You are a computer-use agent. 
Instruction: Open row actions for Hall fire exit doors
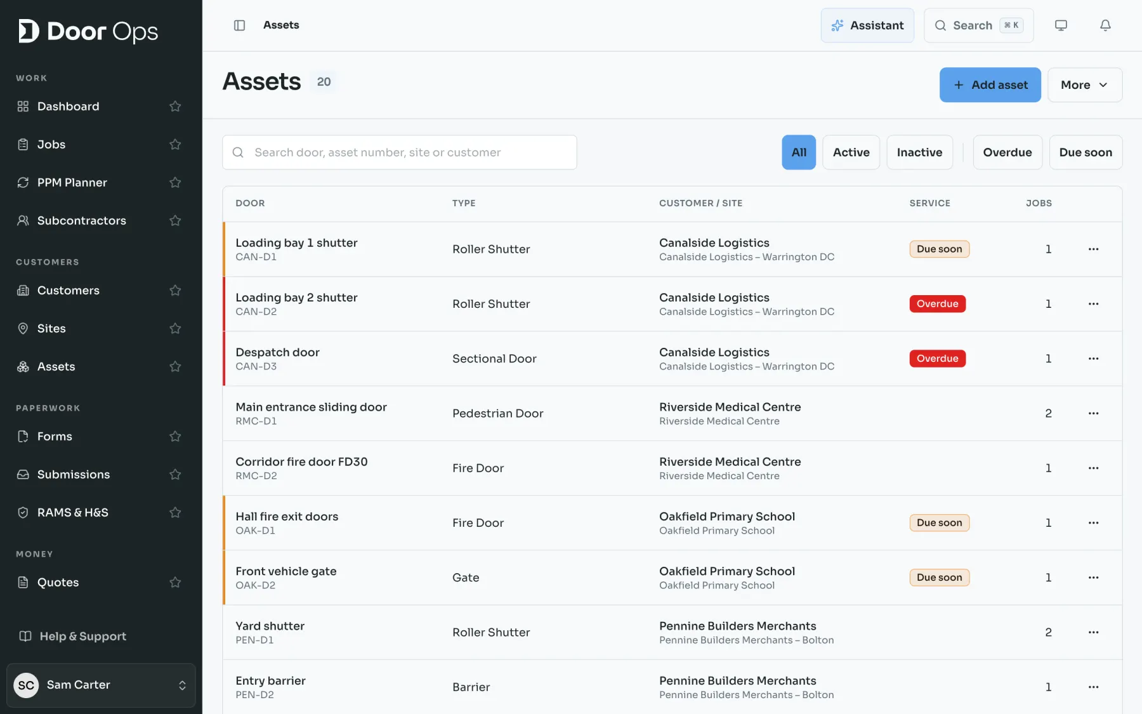click(1093, 523)
